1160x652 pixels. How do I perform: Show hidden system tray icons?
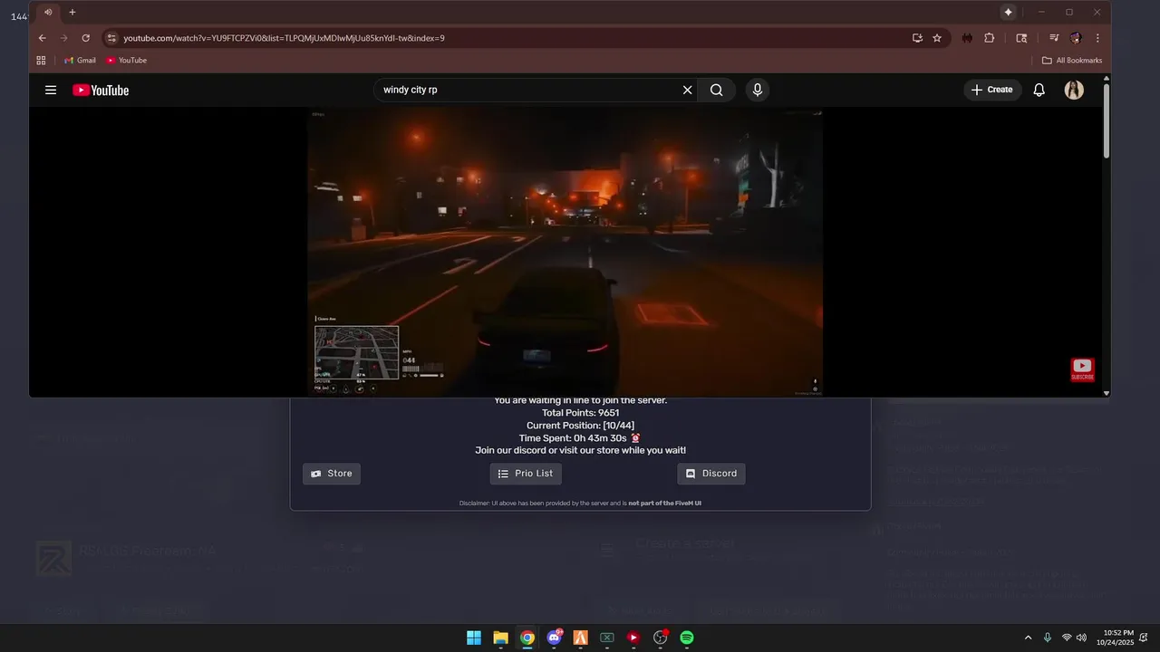click(1028, 638)
